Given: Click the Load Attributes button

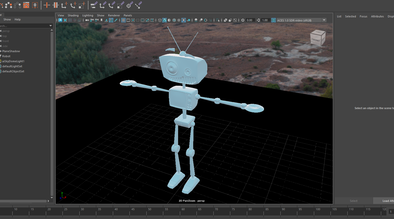Looking at the screenshot, I should (x=383, y=201).
